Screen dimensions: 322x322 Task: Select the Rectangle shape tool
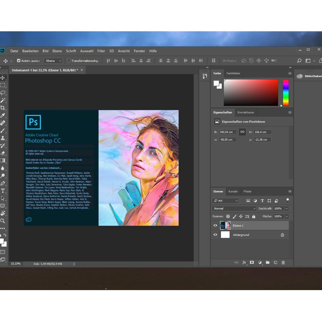(3, 206)
